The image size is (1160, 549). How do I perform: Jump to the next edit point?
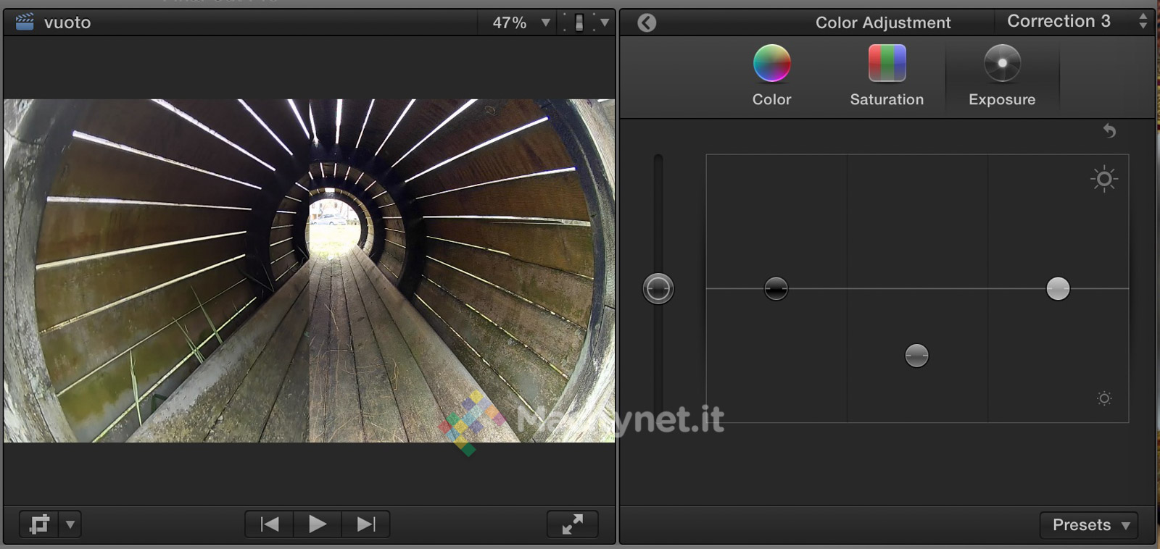366,524
